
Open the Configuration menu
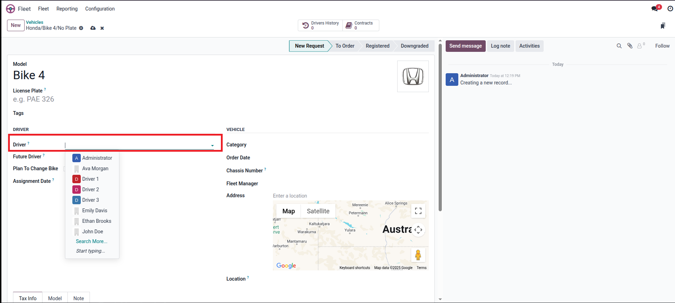[100, 9]
